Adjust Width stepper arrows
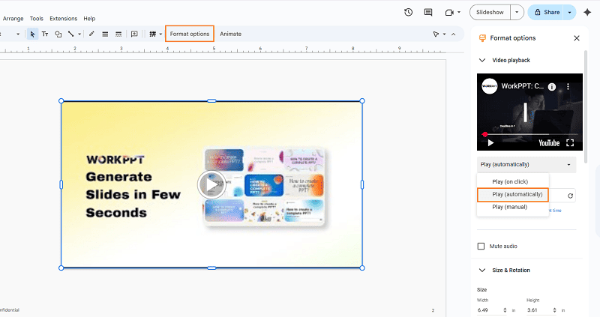The height and width of the screenshot is (317, 600). click(x=505, y=310)
